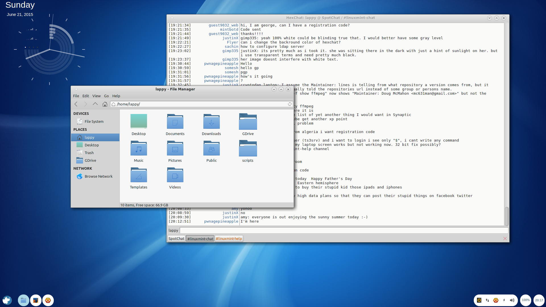
Task: Select GDrive in the Places sidebar
Action: coord(95,160)
